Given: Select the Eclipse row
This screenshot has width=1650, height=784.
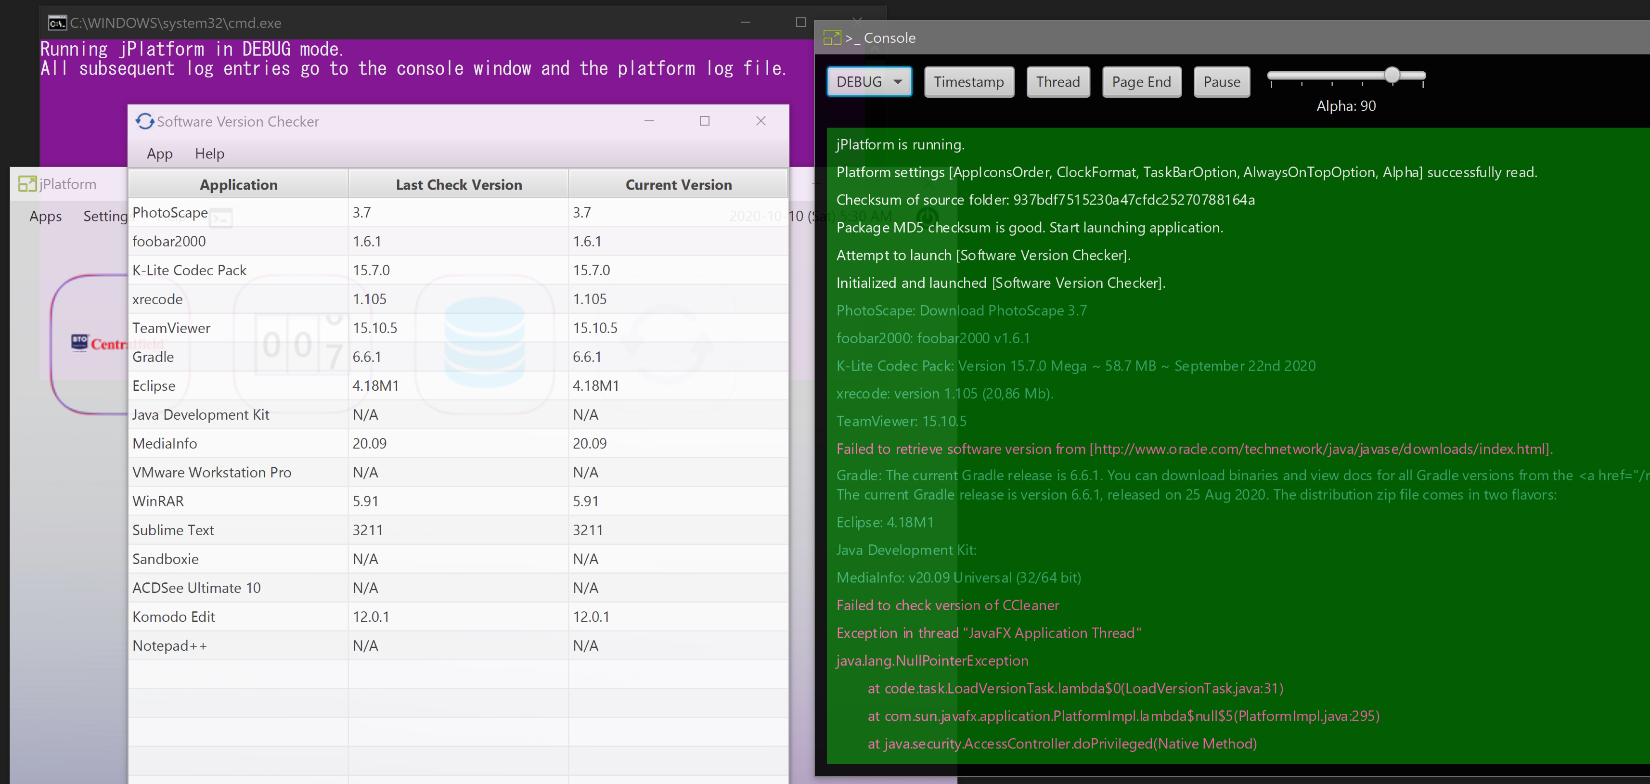Looking at the screenshot, I should tap(458, 386).
